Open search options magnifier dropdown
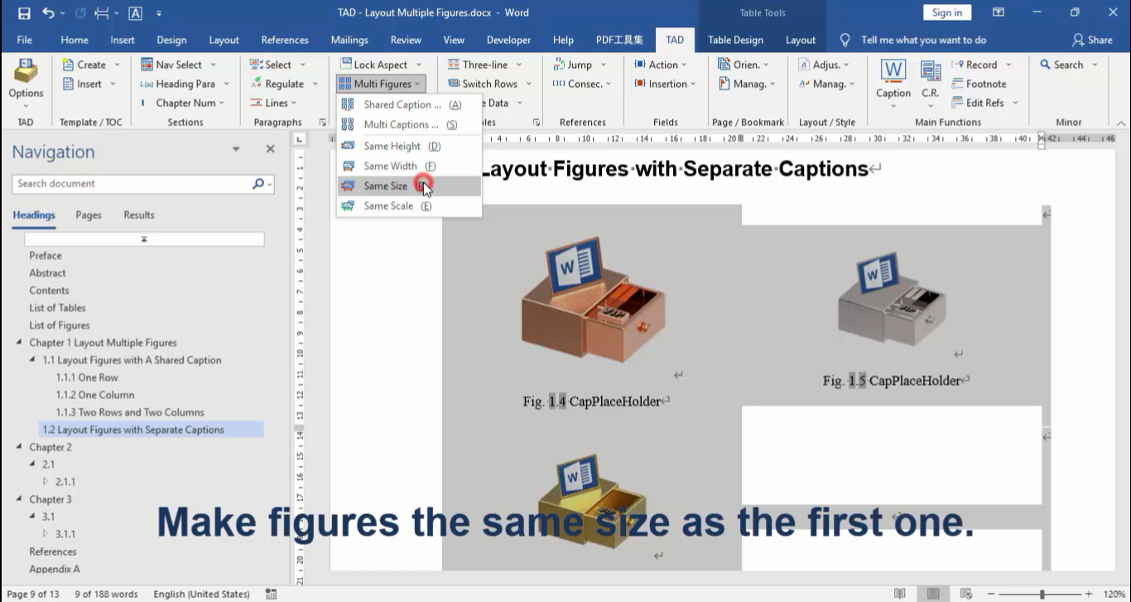1131x602 pixels. [x=262, y=184]
